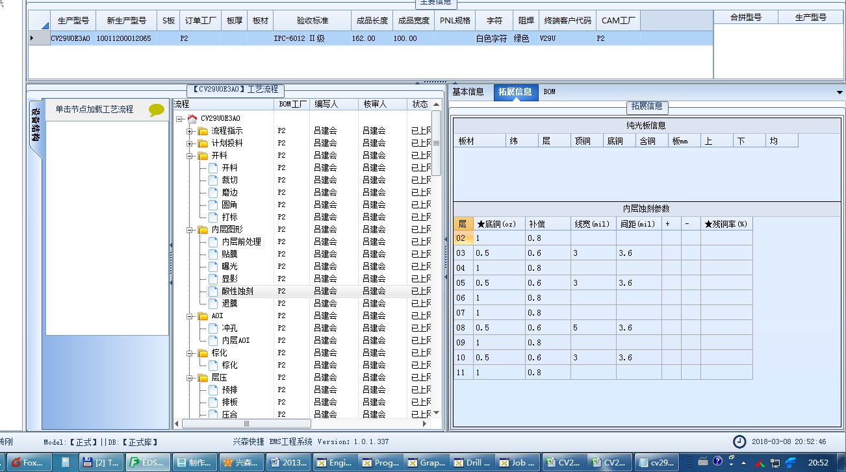Click the document icon beside 裁切
Image resolution: width=846 pixels, height=472 pixels.
pos(213,180)
